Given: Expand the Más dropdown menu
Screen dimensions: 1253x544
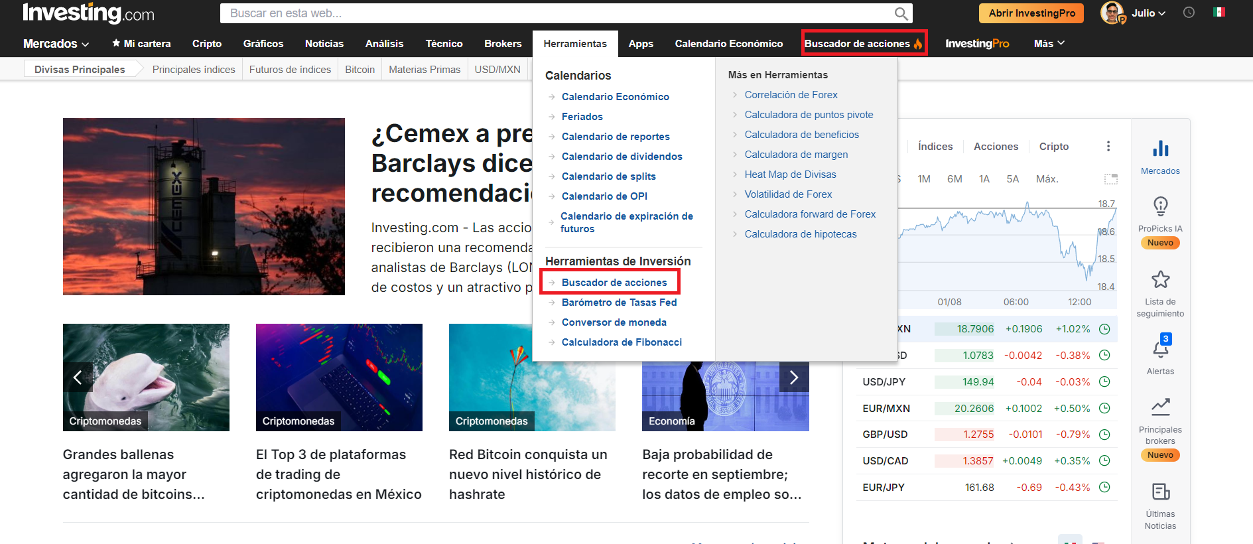Looking at the screenshot, I should coord(1049,44).
